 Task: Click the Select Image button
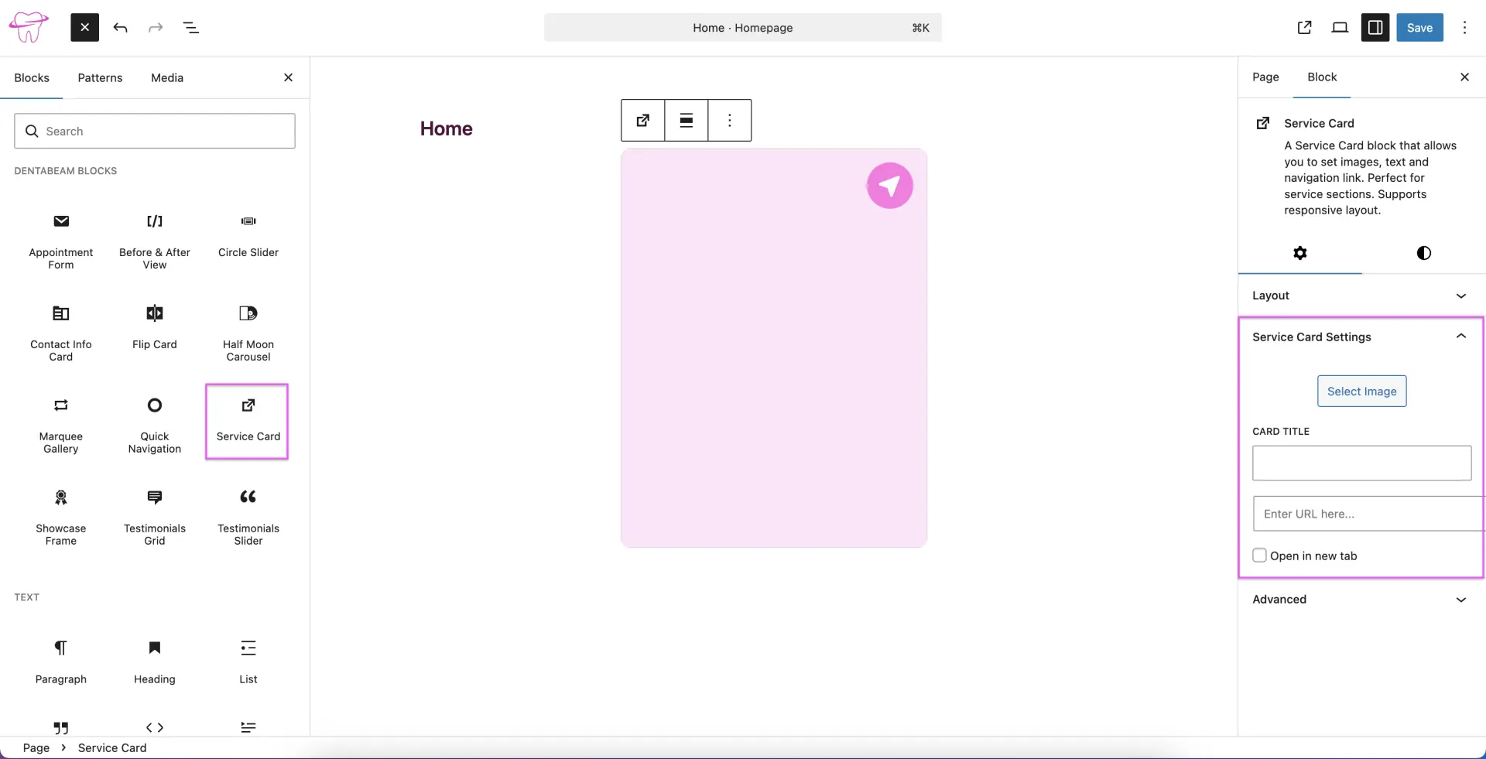coord(1362,391)
